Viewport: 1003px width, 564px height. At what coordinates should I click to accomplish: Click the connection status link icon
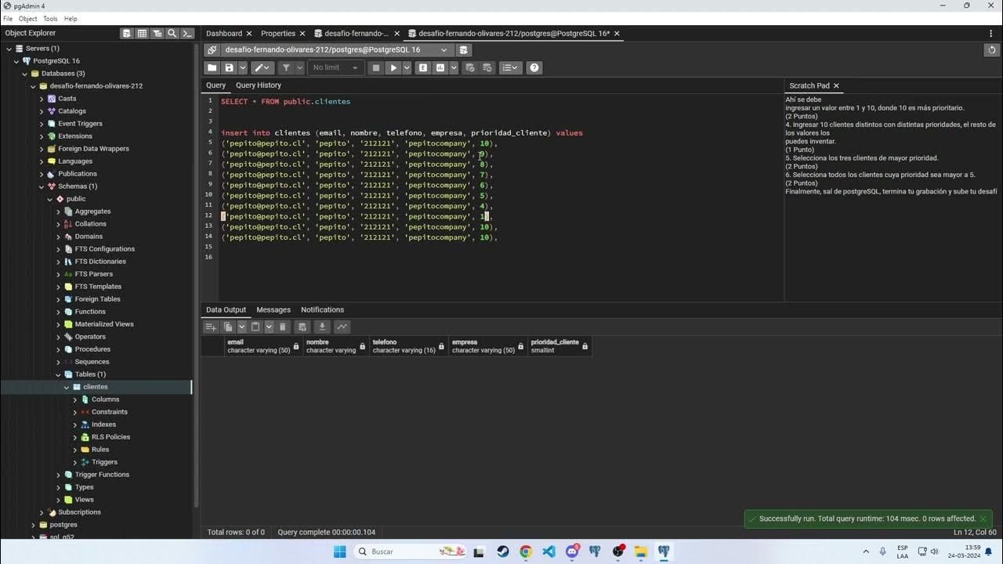pos(212,50)
